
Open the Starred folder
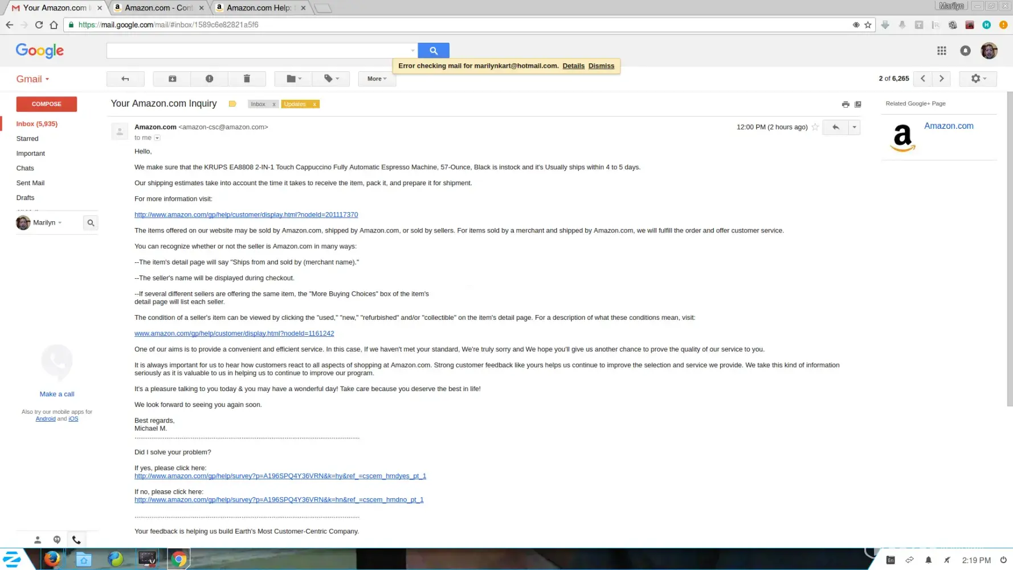tap(27, 139)
